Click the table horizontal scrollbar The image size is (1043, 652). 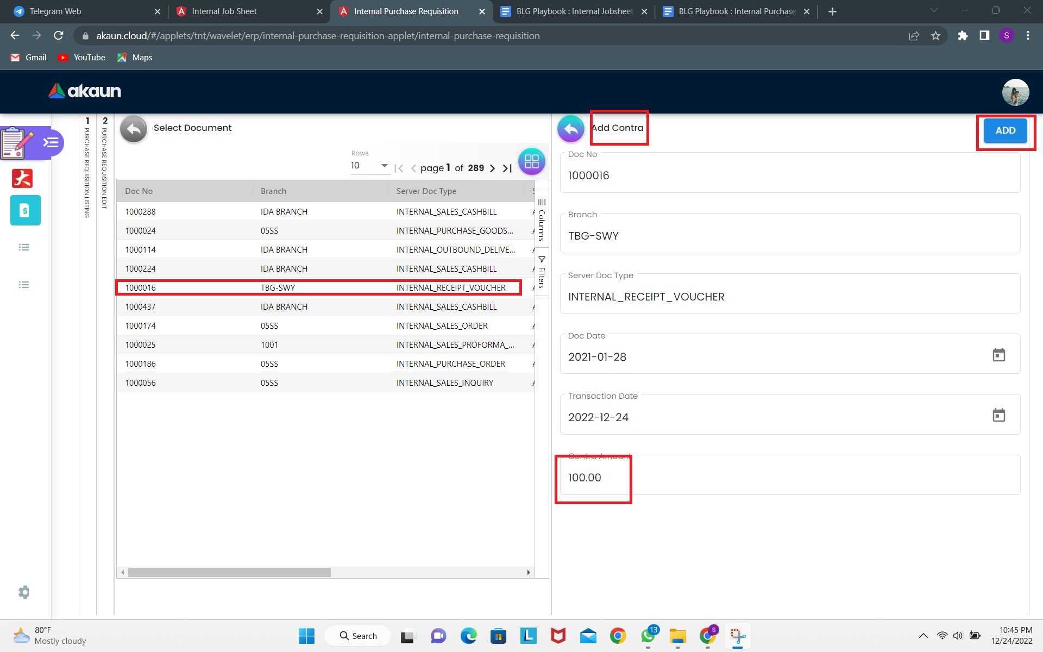click(229, 573)
